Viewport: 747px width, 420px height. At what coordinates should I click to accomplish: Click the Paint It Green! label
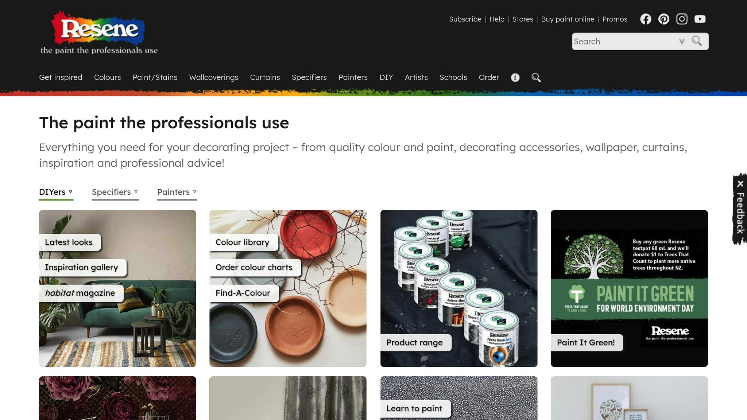(x=587, y=343)
